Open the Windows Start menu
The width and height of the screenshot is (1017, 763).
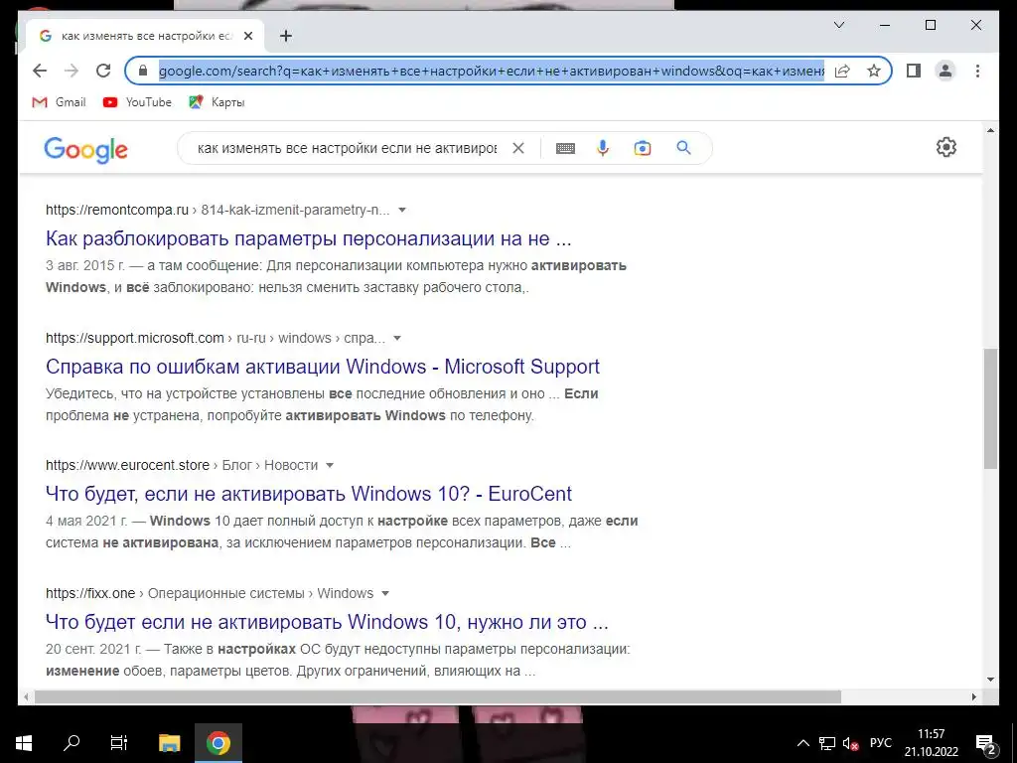tap(24, 743)
